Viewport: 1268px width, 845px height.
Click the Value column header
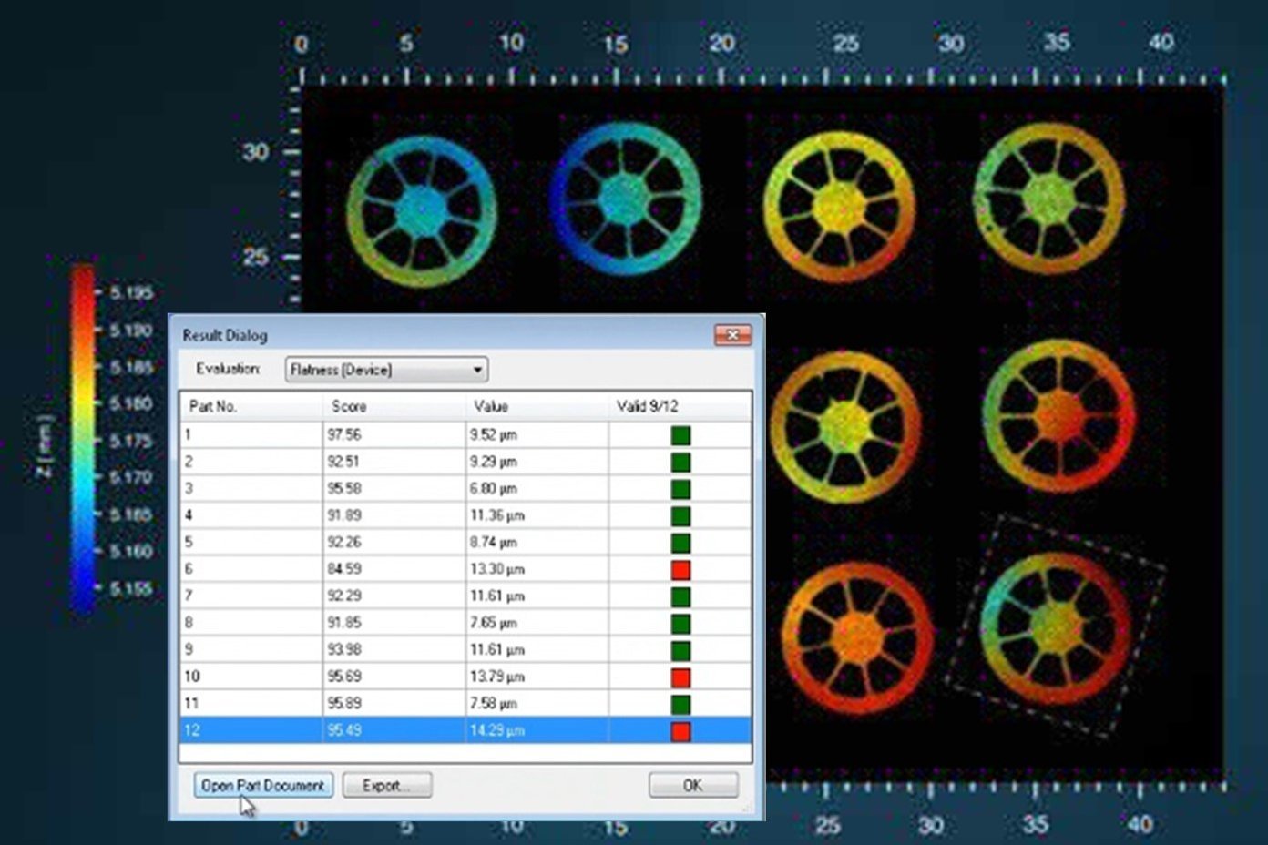[537, 406]
